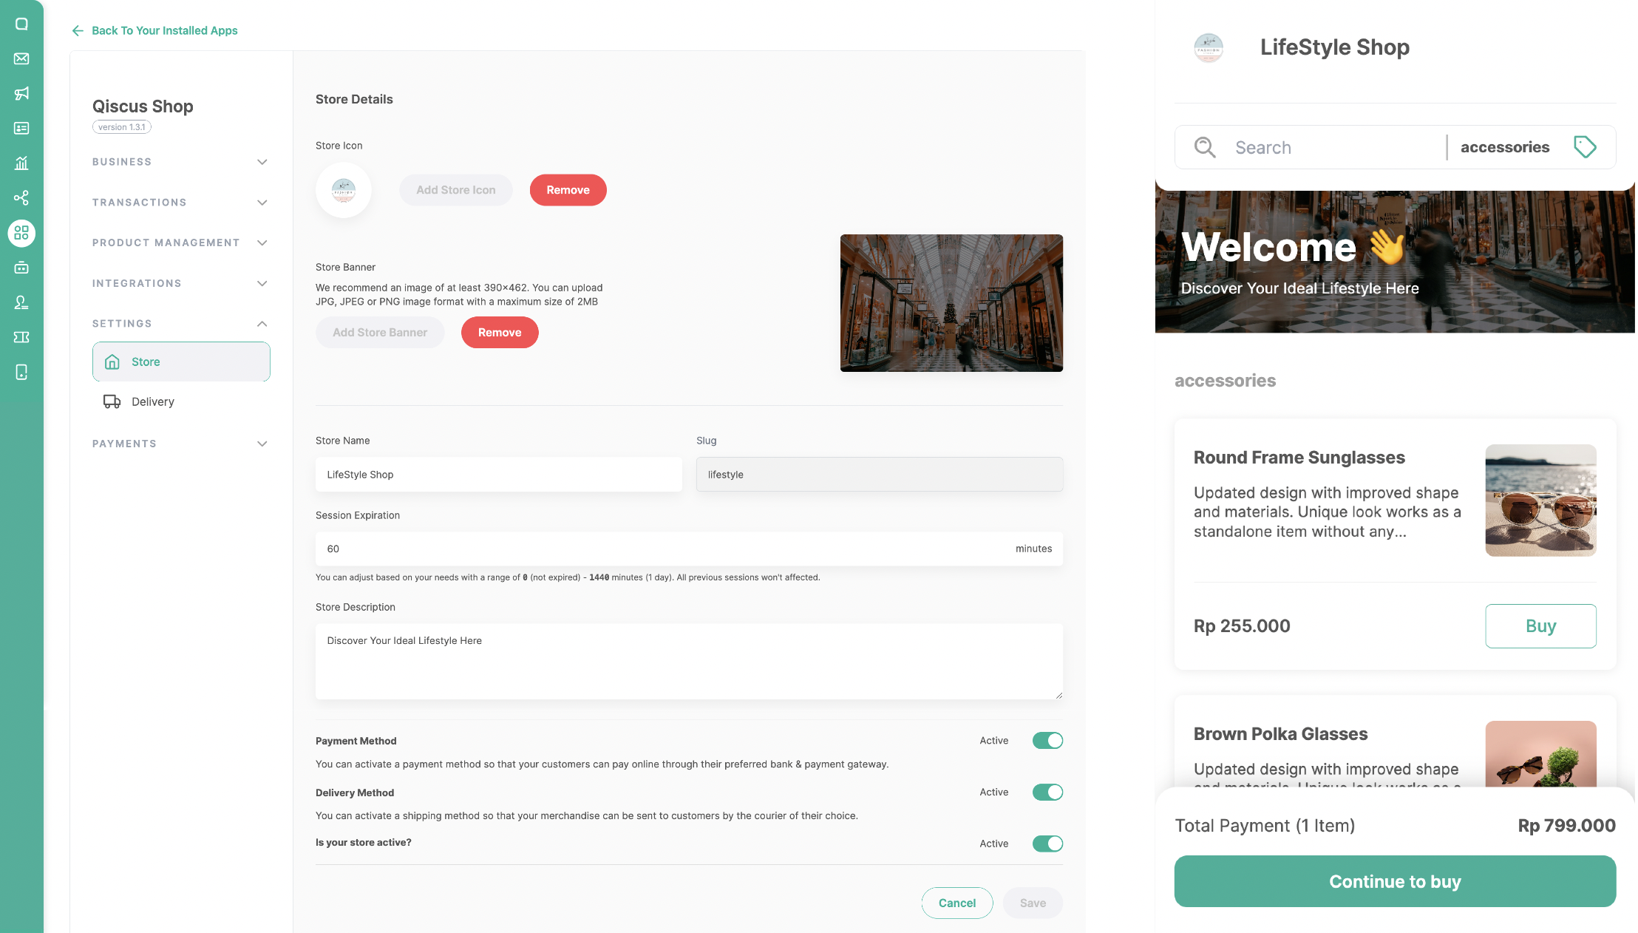Screen dimensions: 1638x933
Task: Turn off the Delivery Method toggle
Action: [1047, 793]
